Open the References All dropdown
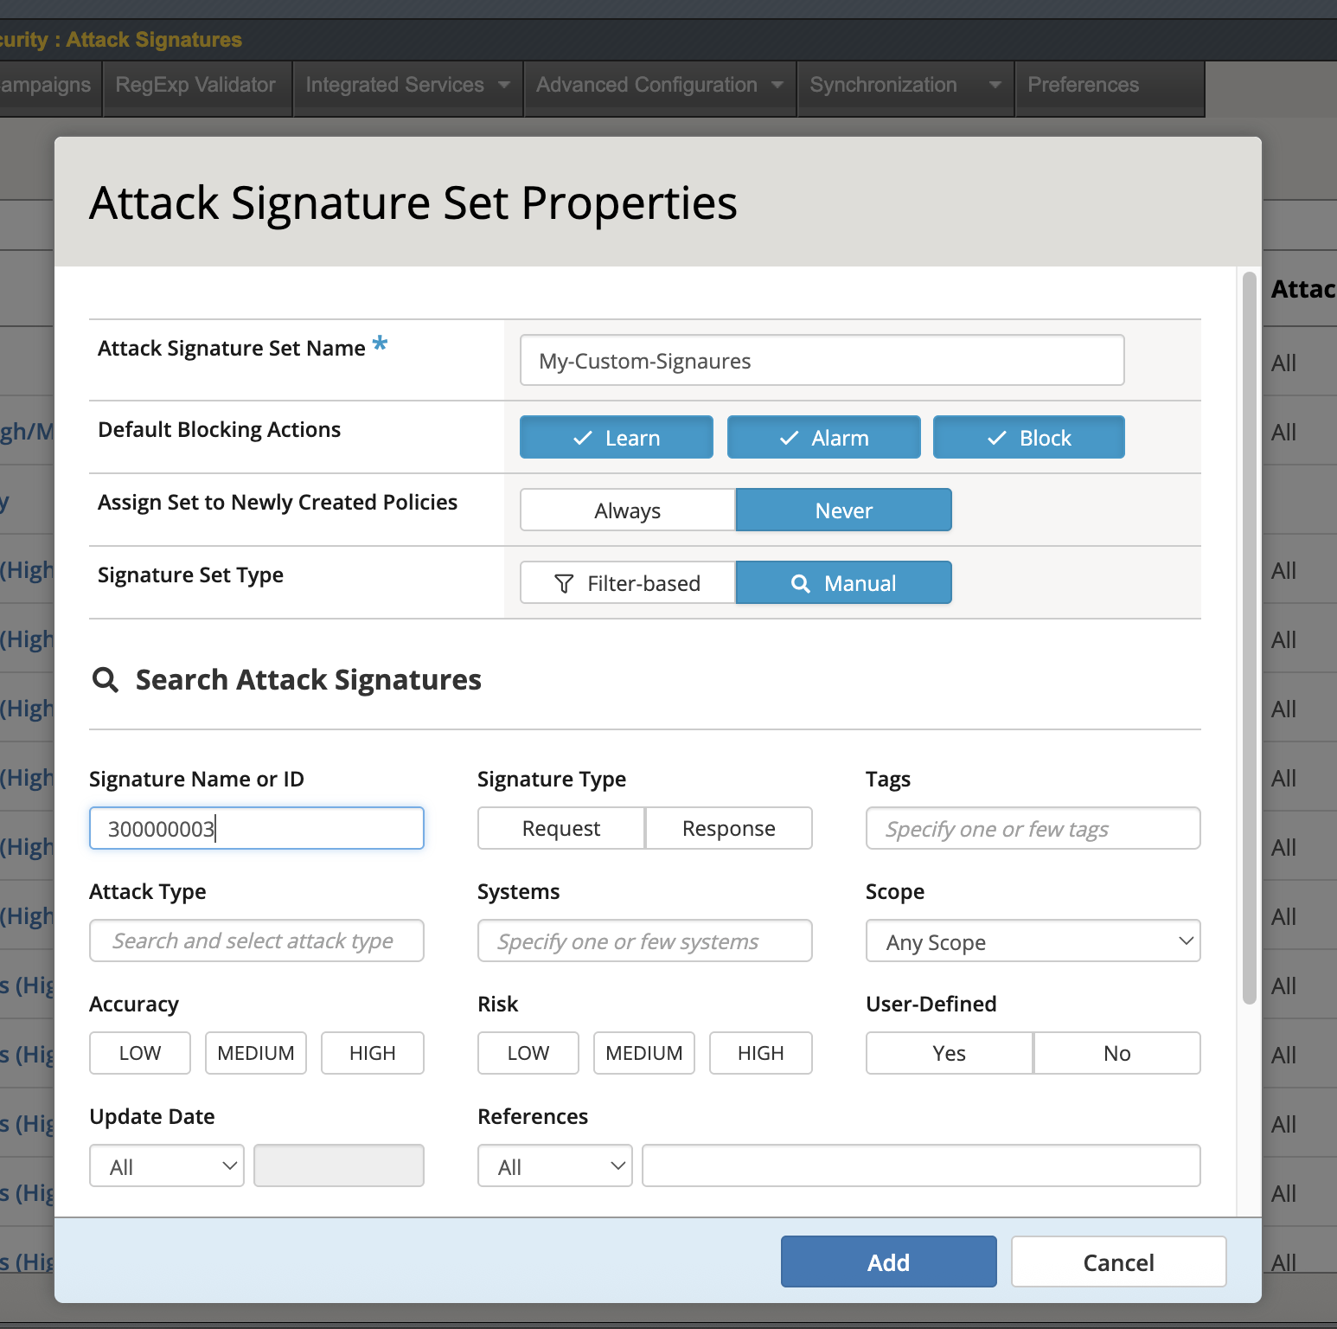Screen dimensions: 1337x1329 555,1165
